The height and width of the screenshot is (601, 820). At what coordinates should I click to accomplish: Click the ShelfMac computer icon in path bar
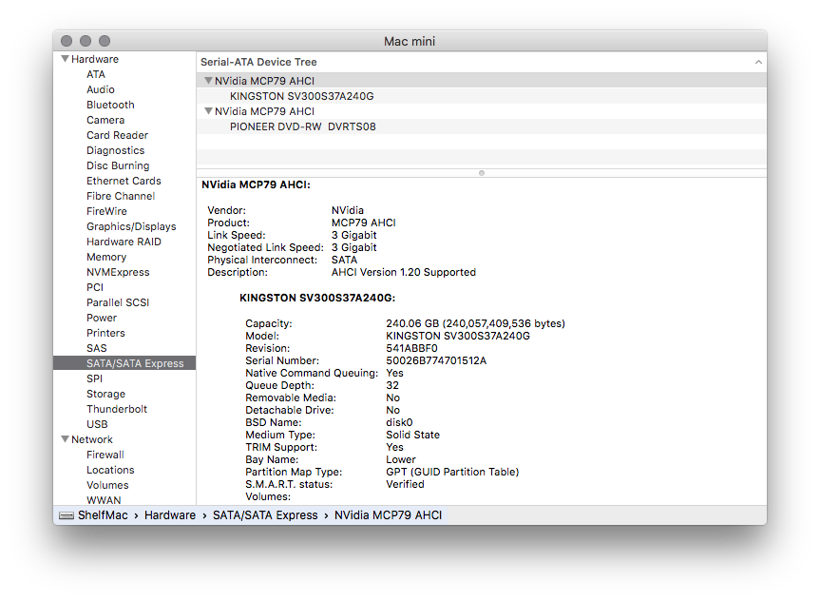tap(67, 515)
